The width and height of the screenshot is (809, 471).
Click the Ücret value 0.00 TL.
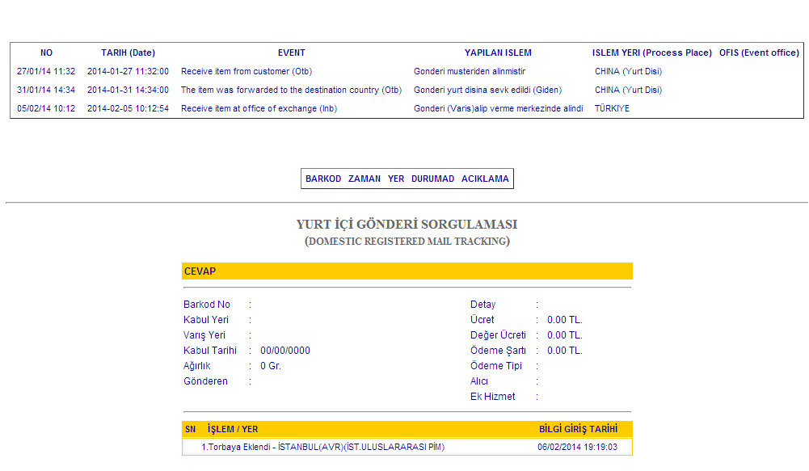[564, 320]
